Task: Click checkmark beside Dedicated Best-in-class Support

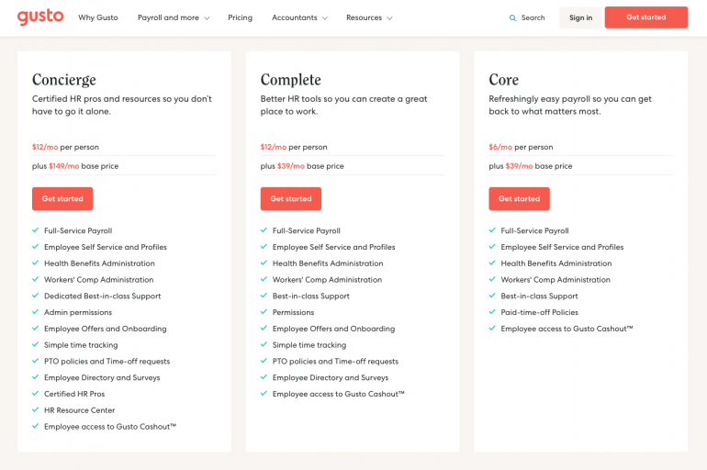Action: point(36,296)
